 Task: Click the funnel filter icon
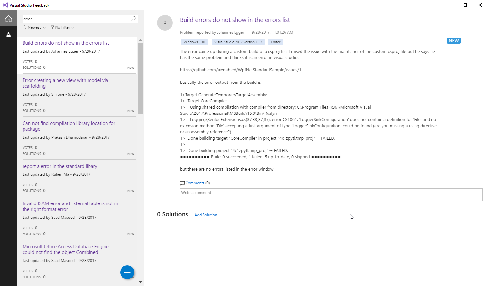click(x=53, y=27)
